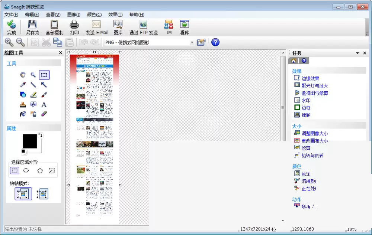This screenshot has height=235, width=372.
Task: Open 图库 (Library) toolbar button
Action: 118,28
